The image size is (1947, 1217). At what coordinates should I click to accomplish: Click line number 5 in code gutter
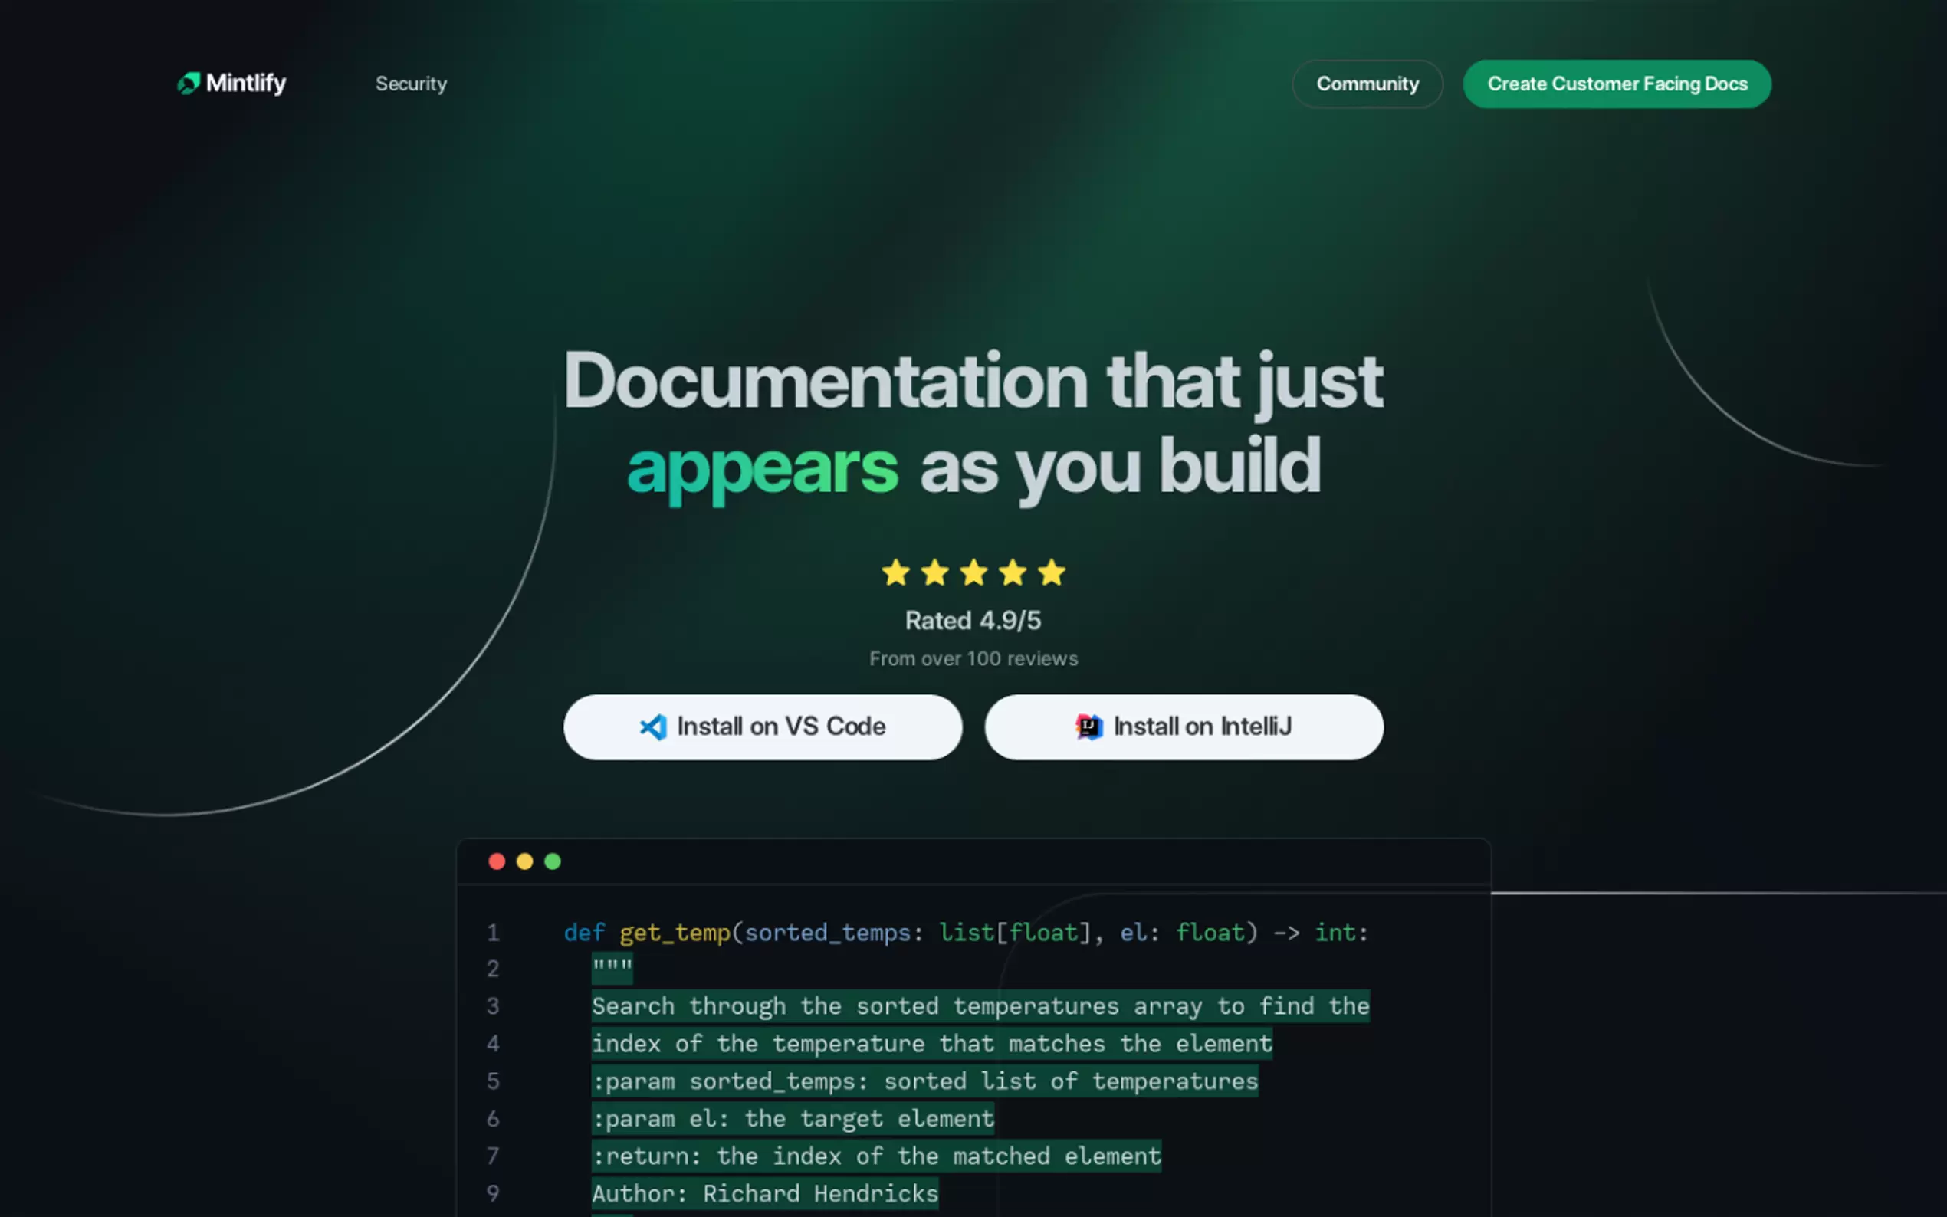[x=493, y=1081]
